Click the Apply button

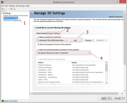pyautogui.click(x=103, y=98)
